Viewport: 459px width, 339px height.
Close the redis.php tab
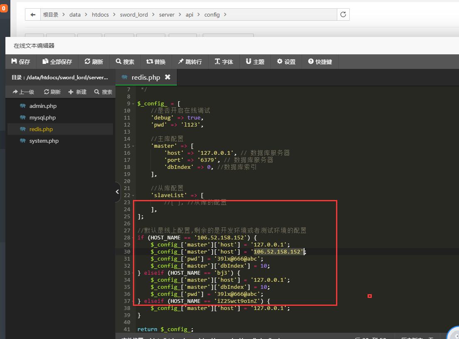coord(167,77)
